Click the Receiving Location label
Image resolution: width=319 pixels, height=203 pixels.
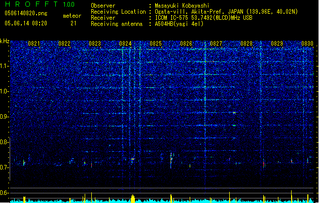pyautogui.click(x=118, y=12)
